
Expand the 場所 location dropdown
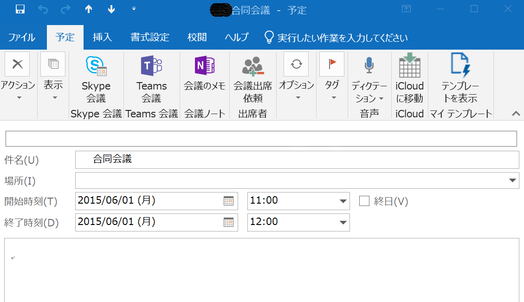tap(512, 180)
